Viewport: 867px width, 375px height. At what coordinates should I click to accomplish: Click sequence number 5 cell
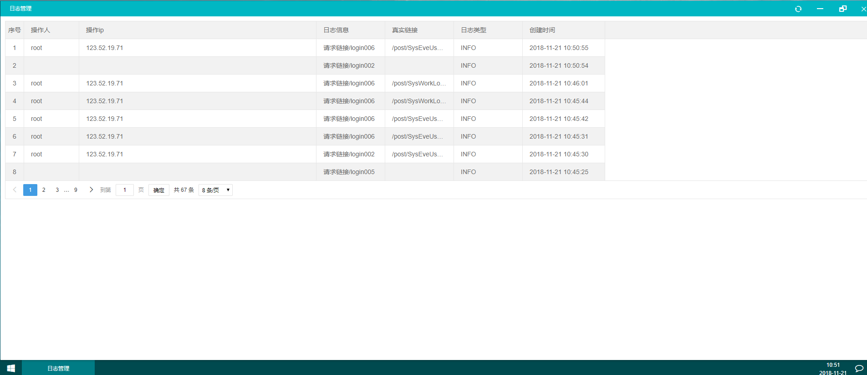click(15, 119)
